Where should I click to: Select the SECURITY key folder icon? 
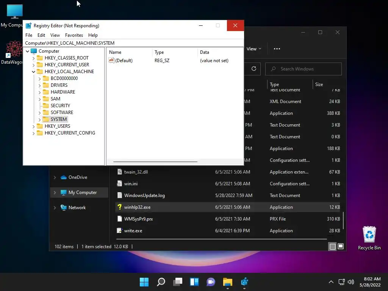46,105
